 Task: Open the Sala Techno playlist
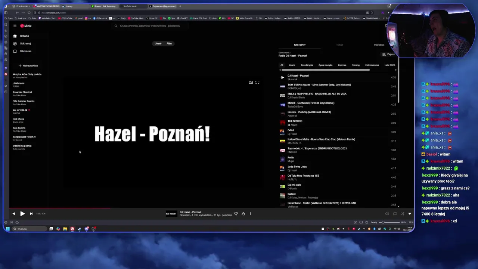click(19, 129)
